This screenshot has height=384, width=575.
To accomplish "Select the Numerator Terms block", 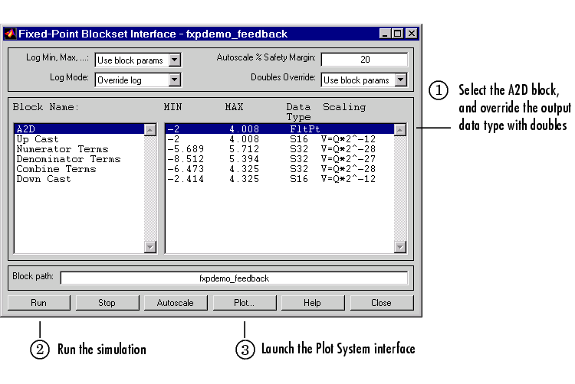I will pos(62,149).
